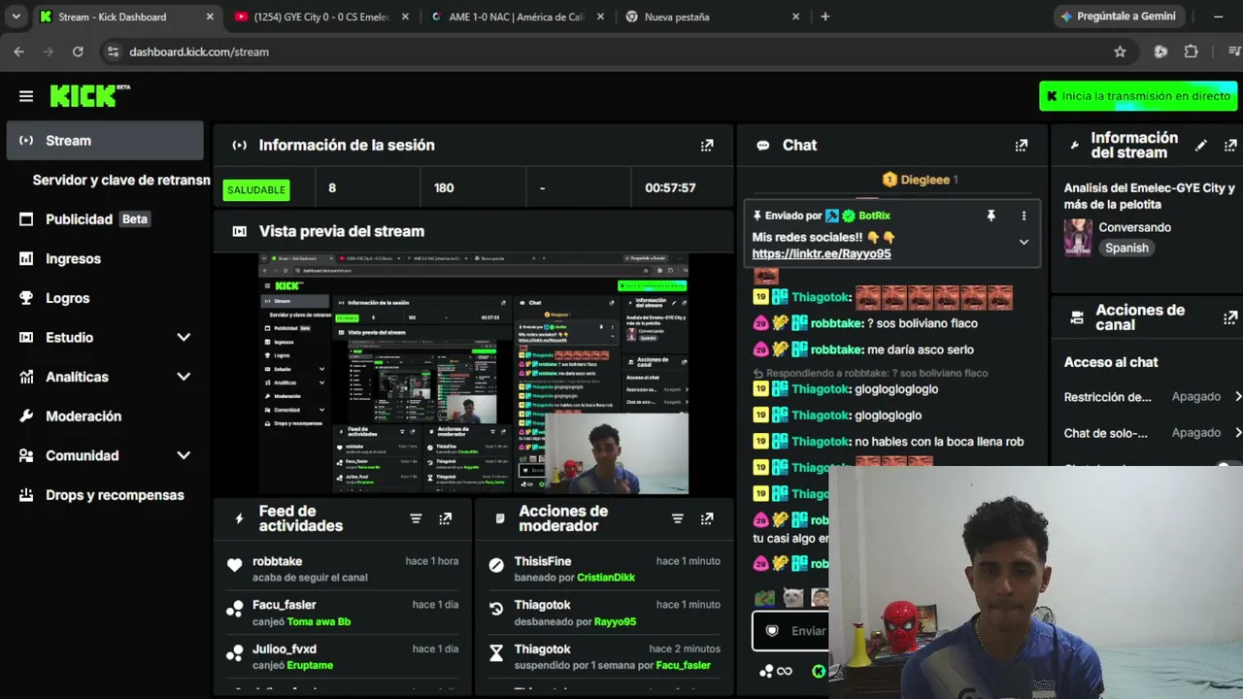The image size is (1243, 699).
Task: Open the Moderación section
Action: (105, 416)
